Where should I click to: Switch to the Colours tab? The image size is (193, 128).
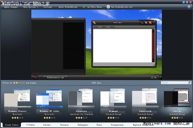tap(47, 125)
